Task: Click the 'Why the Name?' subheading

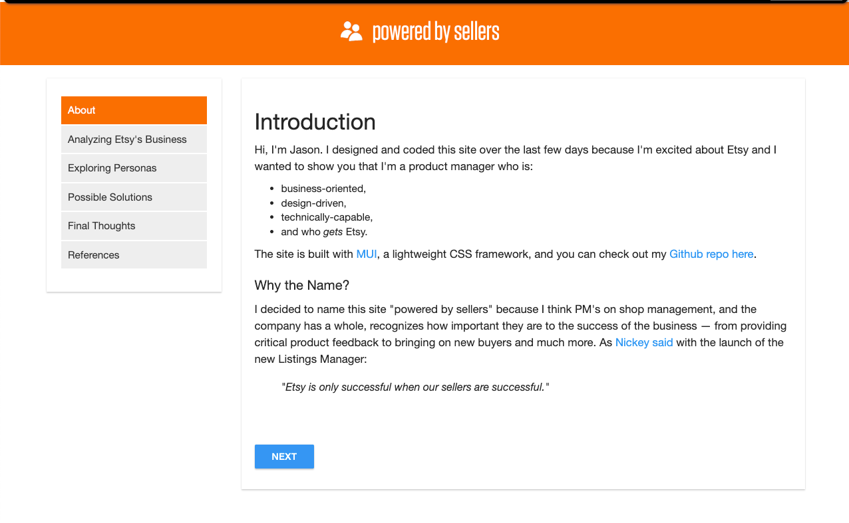Action: tap(302, 285)
